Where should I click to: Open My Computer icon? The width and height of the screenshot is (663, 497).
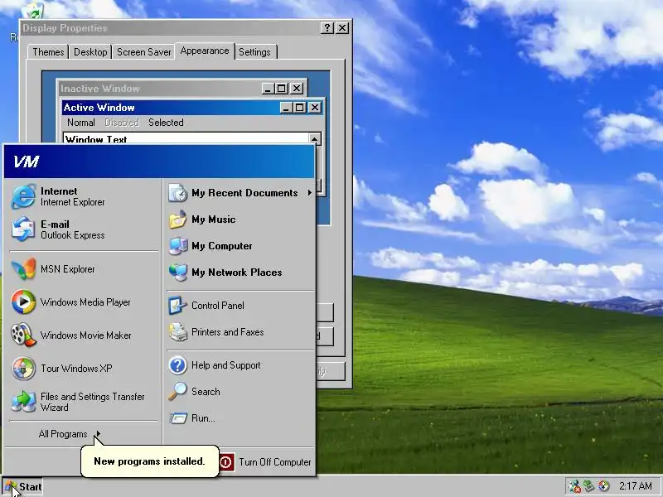tap(178, 246)
